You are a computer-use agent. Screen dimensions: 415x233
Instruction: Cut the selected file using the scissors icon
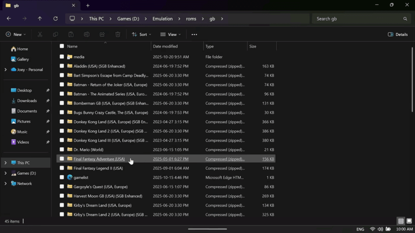point(40,34)
